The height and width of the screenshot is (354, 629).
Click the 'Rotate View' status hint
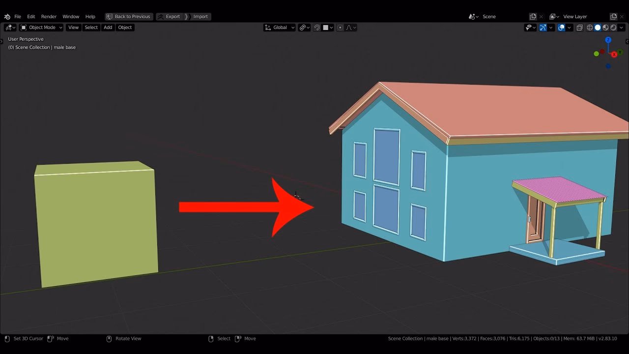click(128, 339)
